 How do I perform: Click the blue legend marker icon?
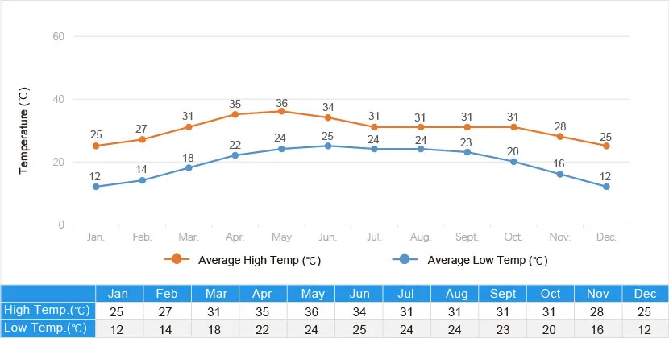pyautogui.click(x=405, y=259)
